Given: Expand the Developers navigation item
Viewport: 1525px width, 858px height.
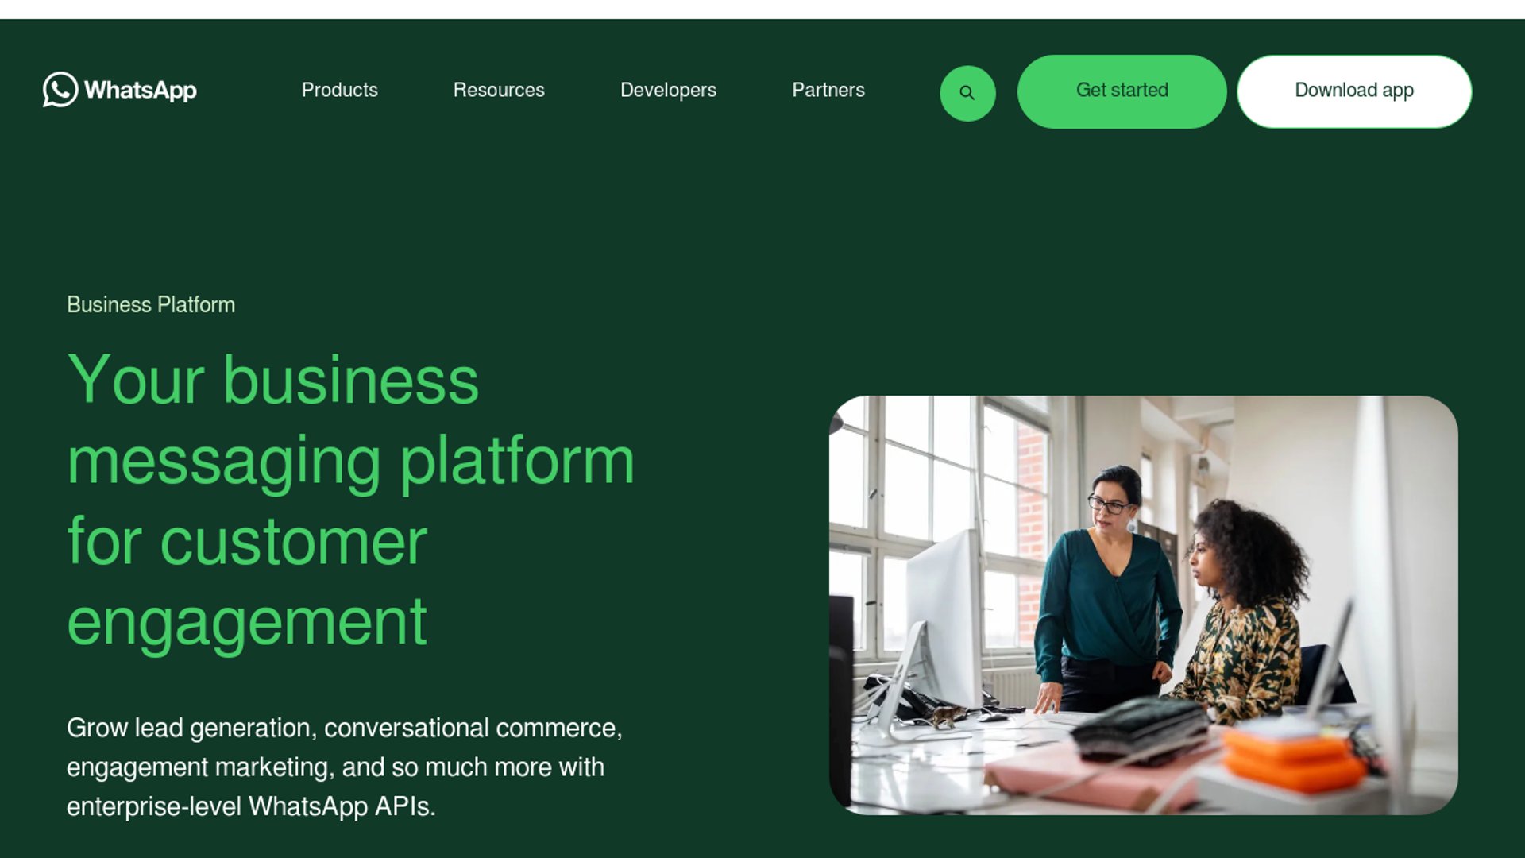Looking at the screenshot, I should pyautogui.click(x=668, y=90).
